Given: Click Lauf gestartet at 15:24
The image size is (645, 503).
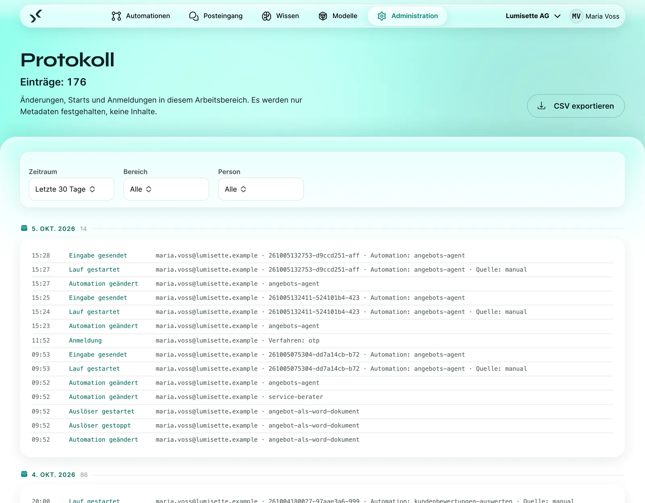Looking at the screenshot, I should click(94, 312).
